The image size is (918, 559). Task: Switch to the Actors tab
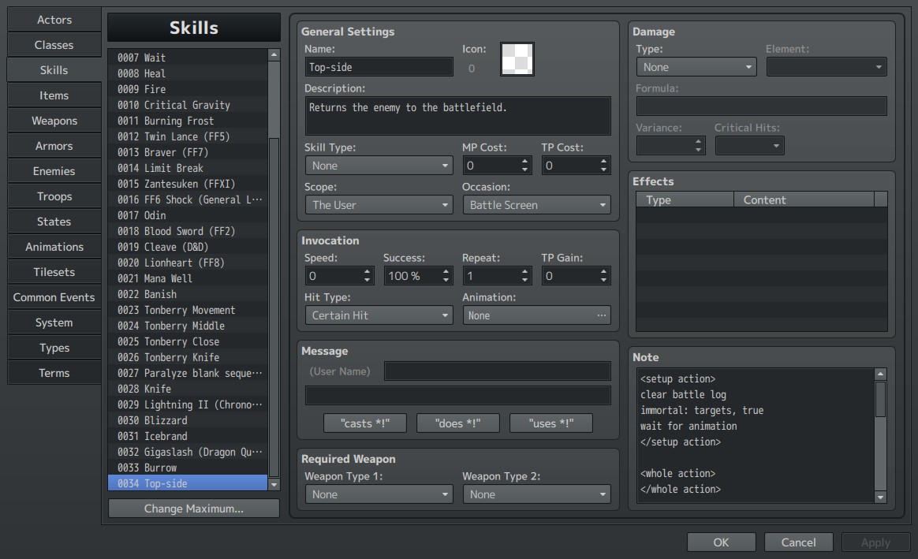54,20
